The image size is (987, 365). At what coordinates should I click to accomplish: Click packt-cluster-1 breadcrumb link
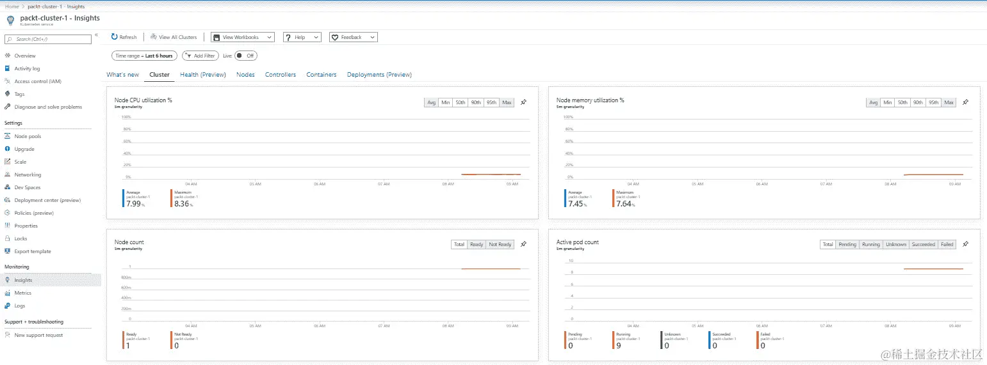pyautogui.click(x=44, y=6)
